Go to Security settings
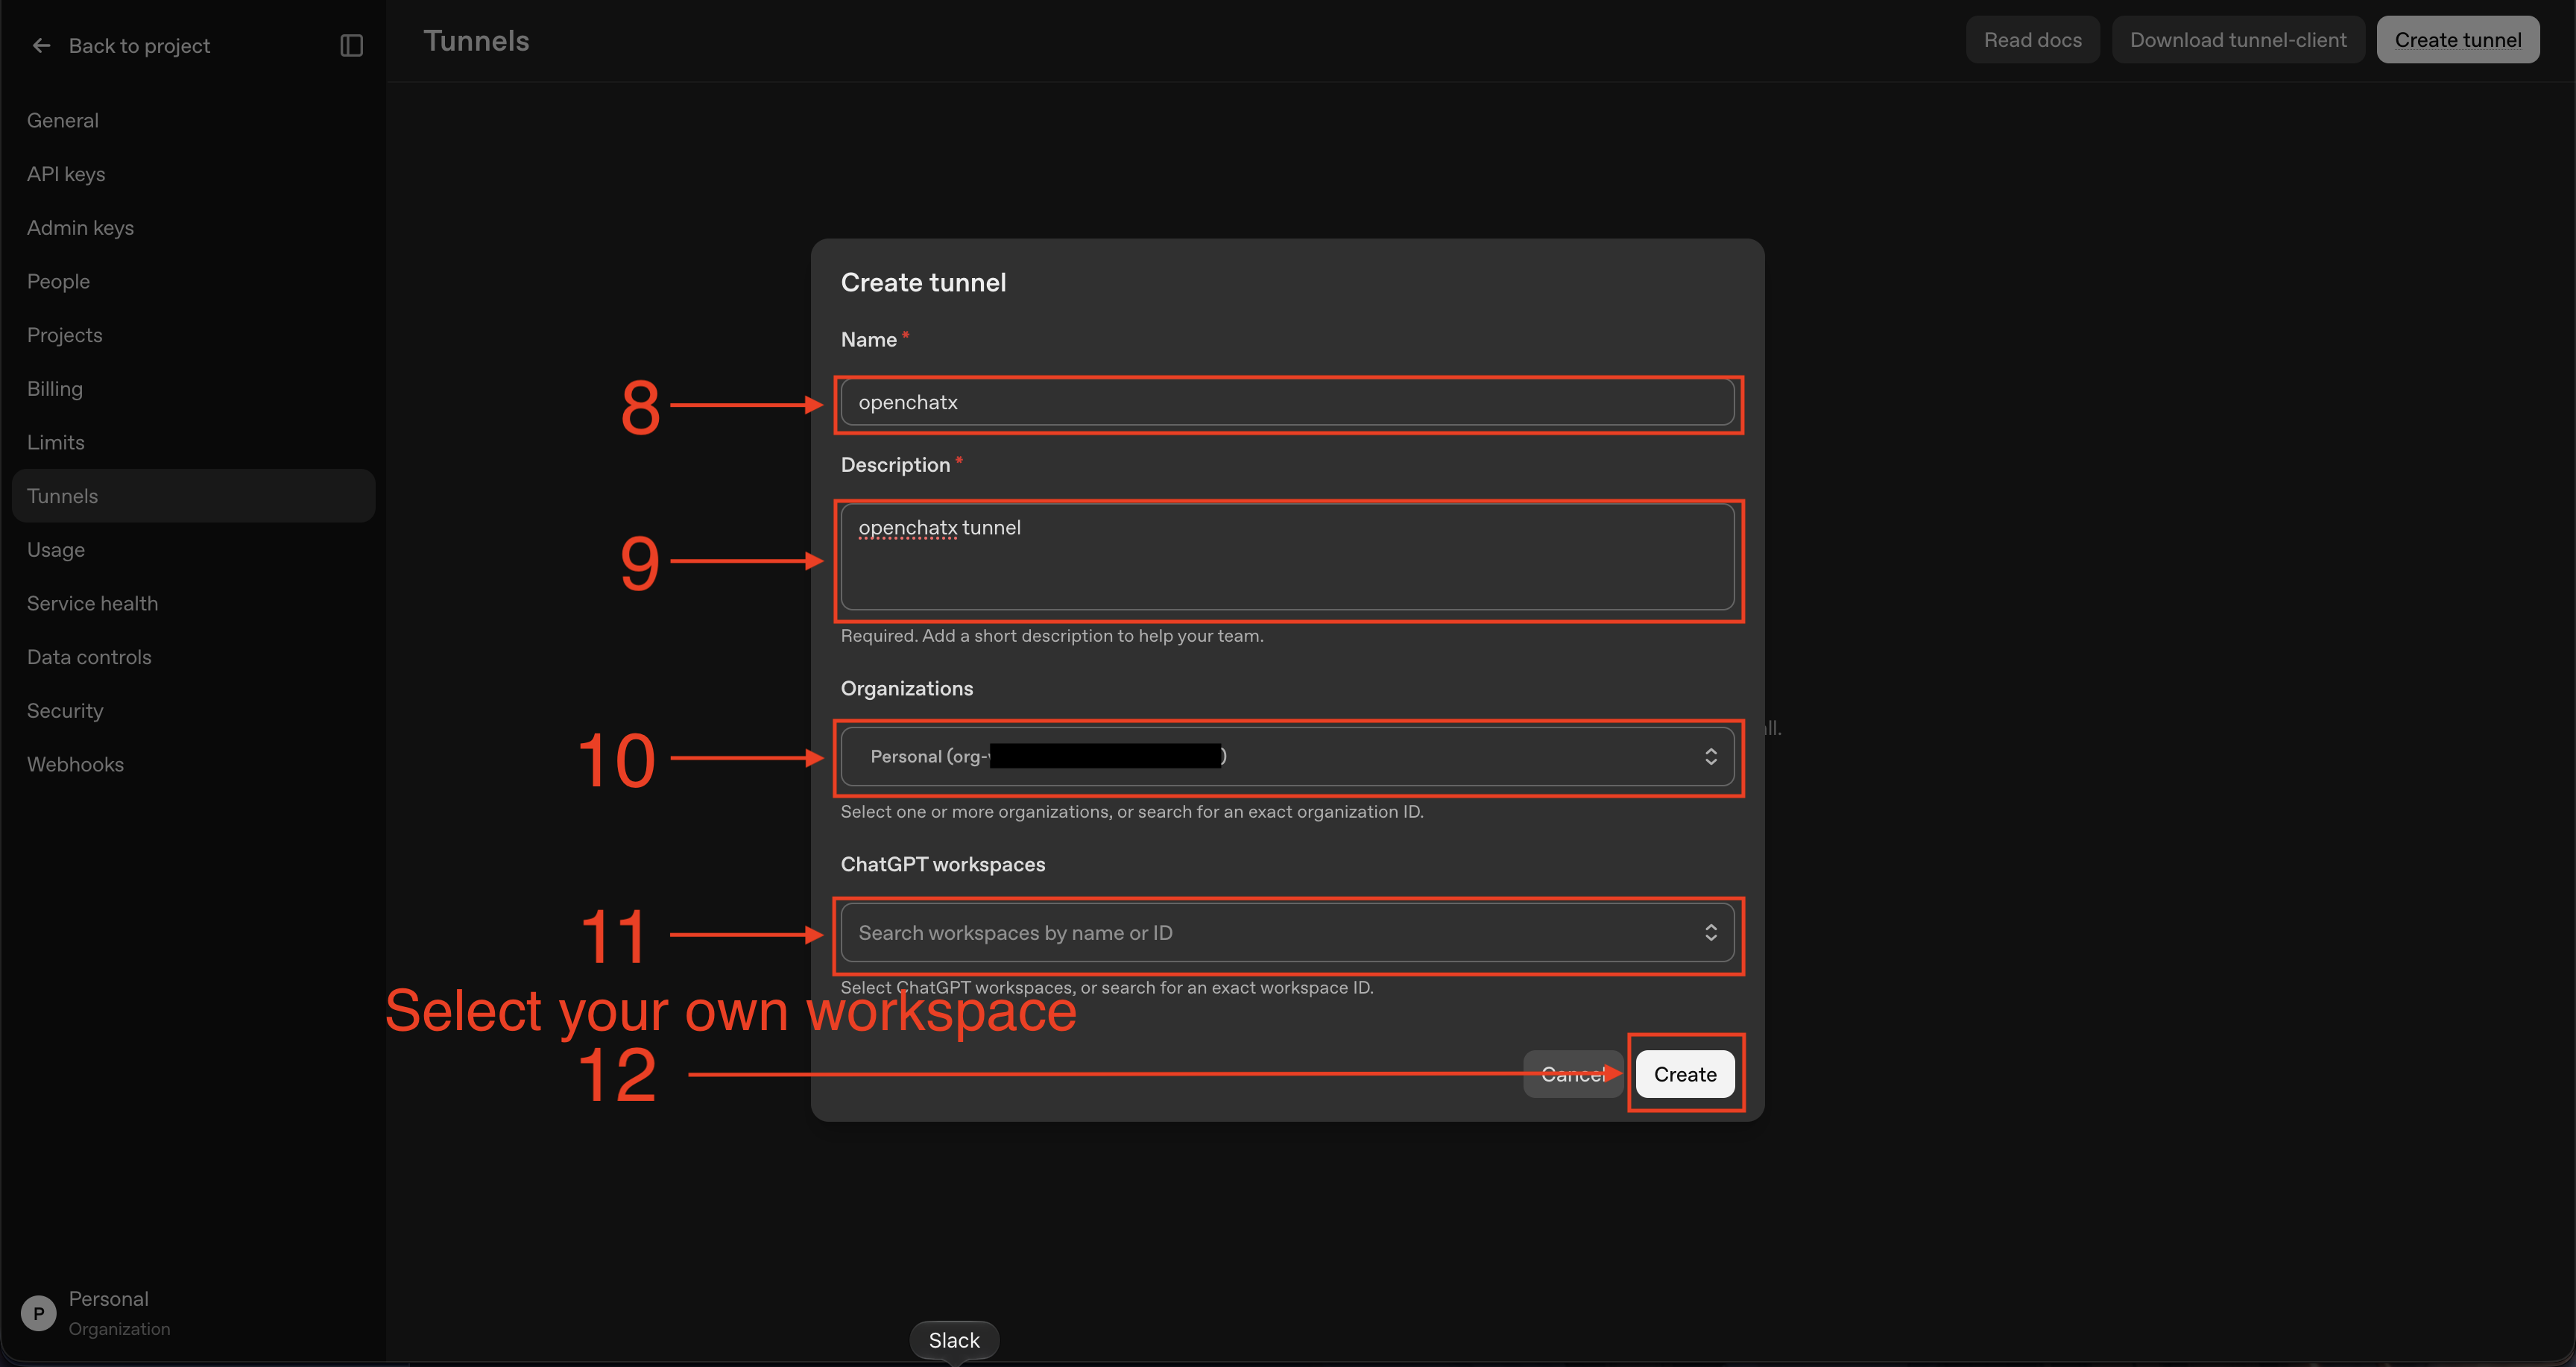 click(x=65, y=711)
